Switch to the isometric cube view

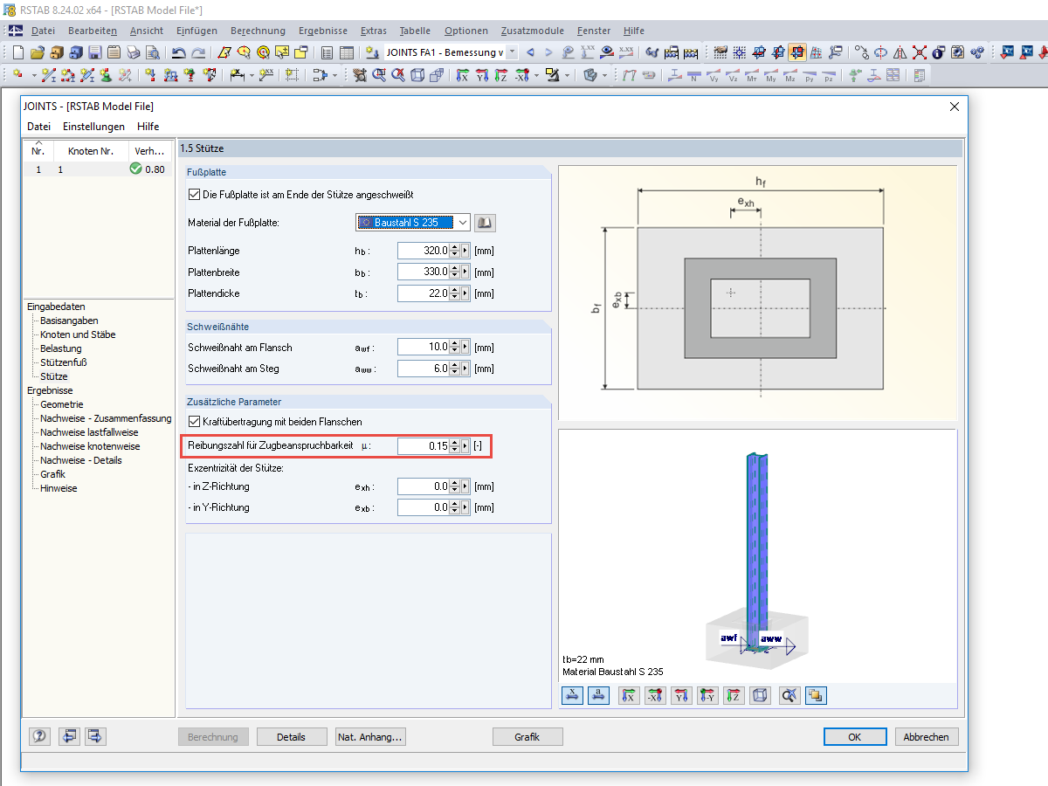pyautogui.click(x=762, y=696)
